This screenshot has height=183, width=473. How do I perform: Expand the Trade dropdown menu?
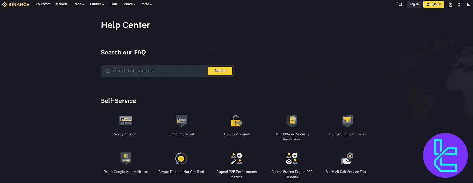point(78,4)
